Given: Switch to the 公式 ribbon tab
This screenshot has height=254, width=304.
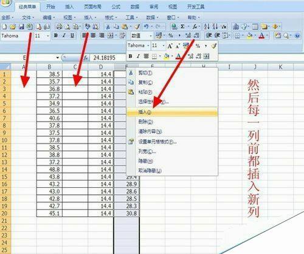Looking at the screenshot, I should coord(116,7).
